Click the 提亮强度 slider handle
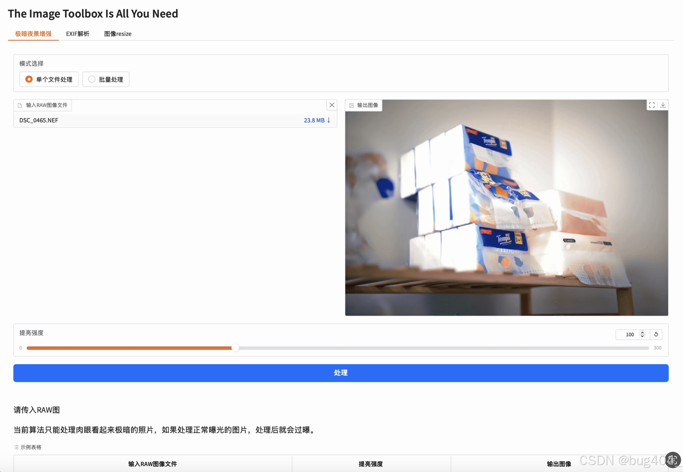 coord(235,348)
